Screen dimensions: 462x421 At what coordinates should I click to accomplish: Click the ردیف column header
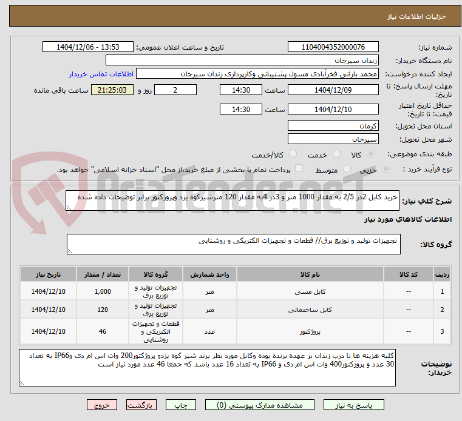coord(442,274)
